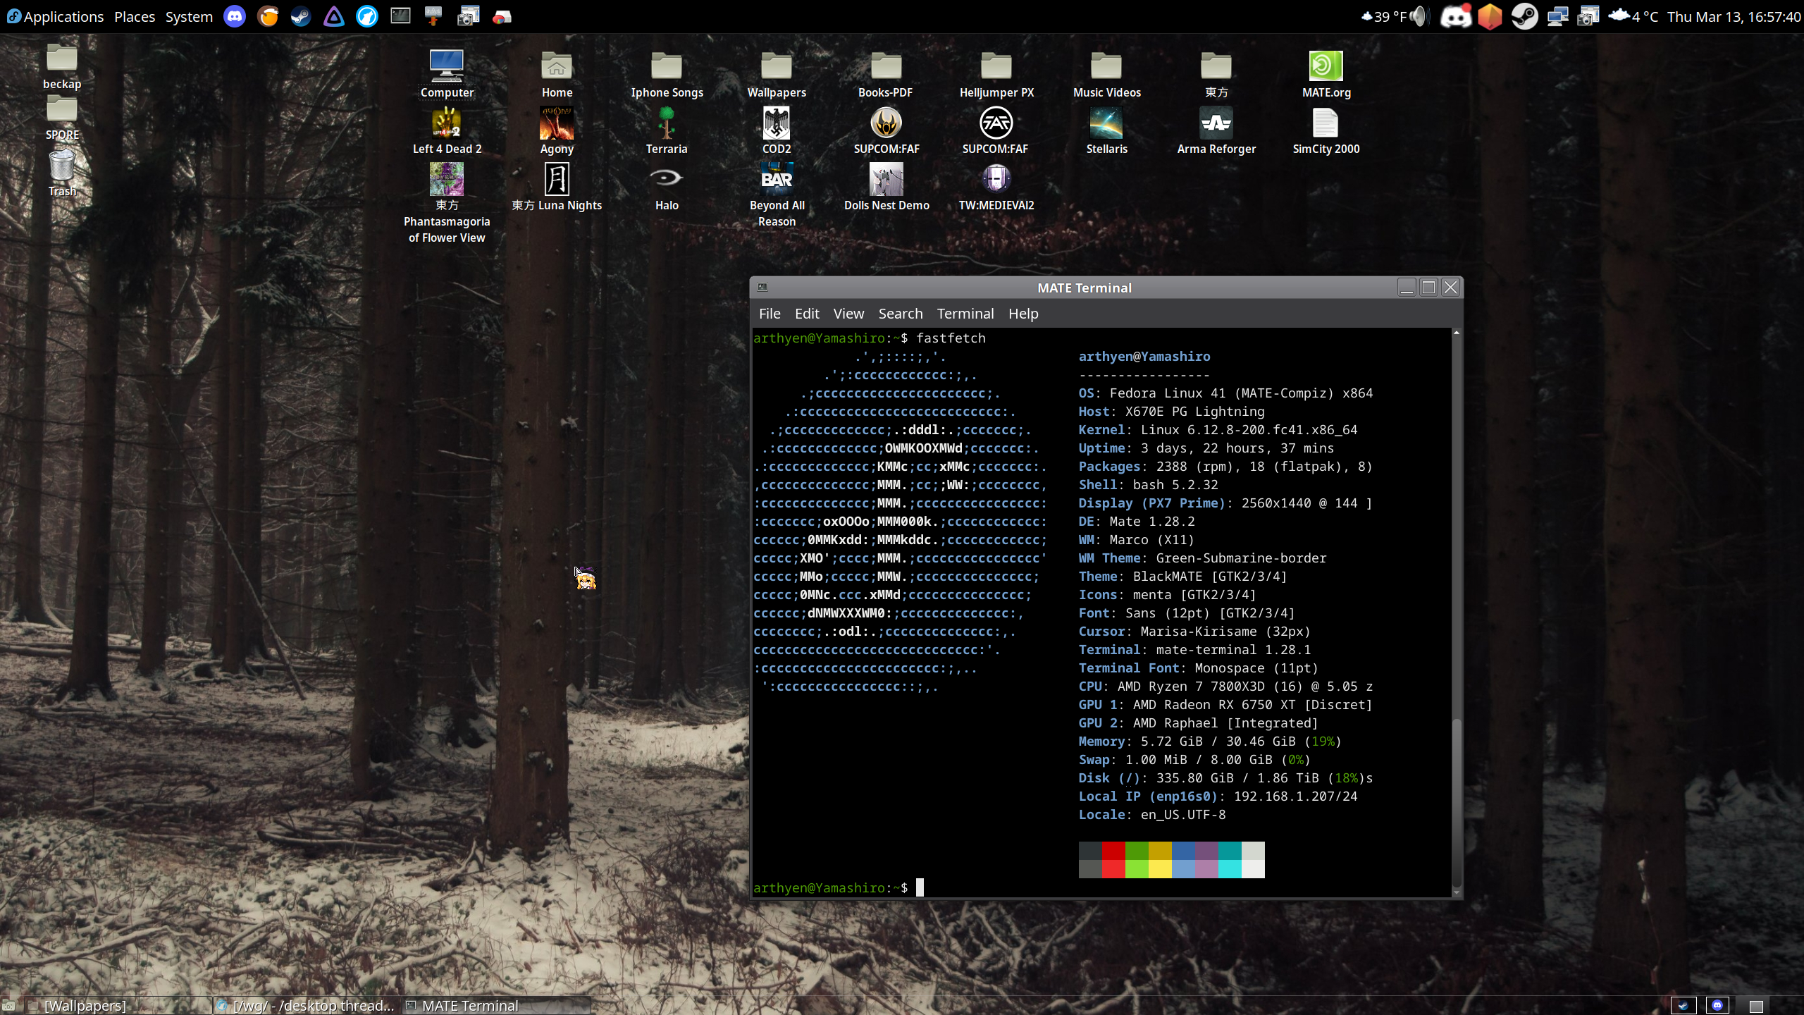Open the terminal Help menu
This screenshot has height=1015, width=1804.
[x=1023, y=314]
